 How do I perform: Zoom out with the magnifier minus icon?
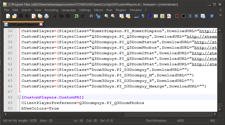(113, 16)
